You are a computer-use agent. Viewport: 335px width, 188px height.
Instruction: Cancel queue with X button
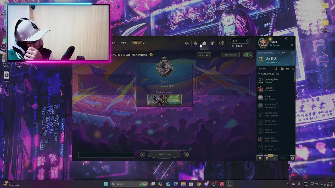[x=142, y=154]
